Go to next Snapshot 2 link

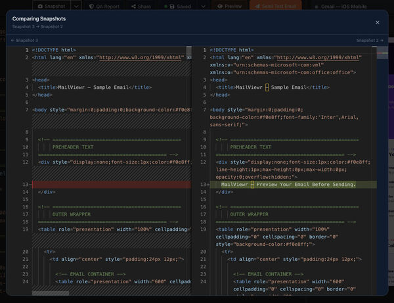pyautogui.click(x=370, y=41)
